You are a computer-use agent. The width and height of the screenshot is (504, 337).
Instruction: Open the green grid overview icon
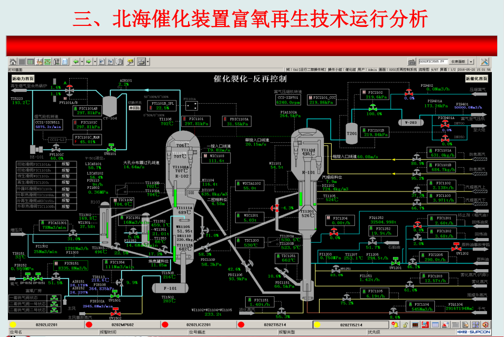[x=47, y=62]
